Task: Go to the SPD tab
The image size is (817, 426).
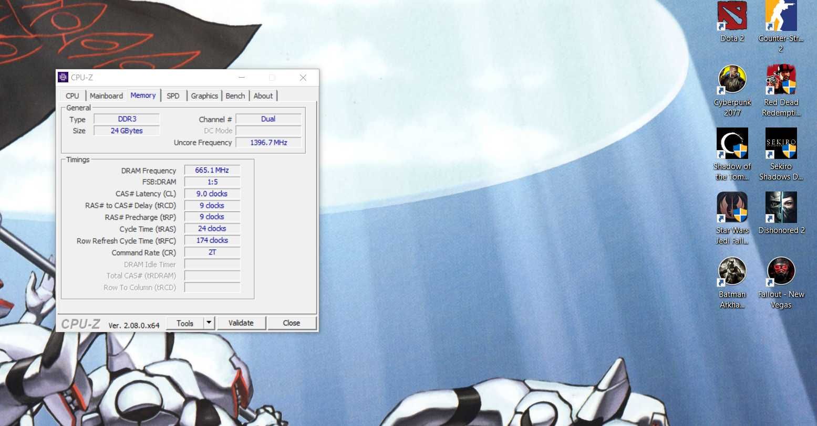Action: [x=173, y=95]
